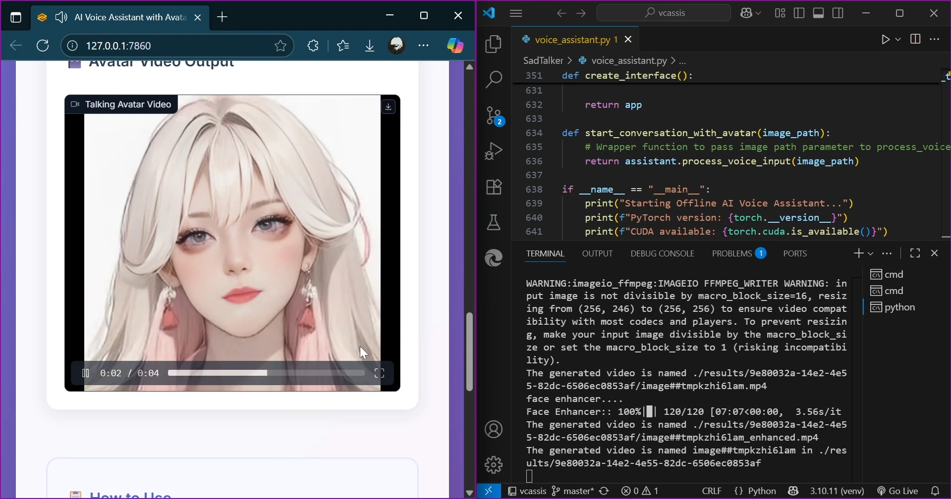The image size is (951, 499).
Task: Open the Extensions view in VS Code
Action: [494, 187]
